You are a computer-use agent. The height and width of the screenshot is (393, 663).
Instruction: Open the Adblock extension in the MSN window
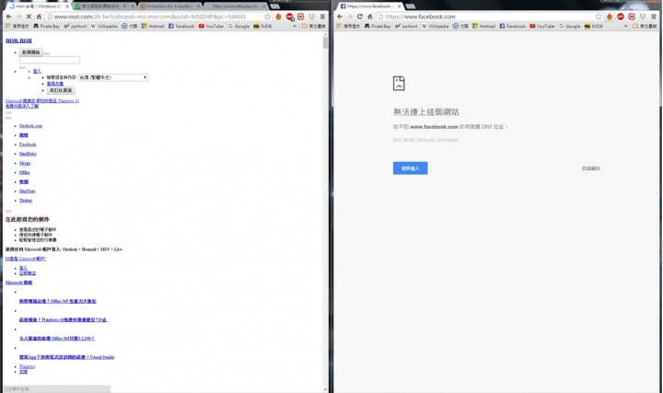pyautogui.click(x=290, y=17)
